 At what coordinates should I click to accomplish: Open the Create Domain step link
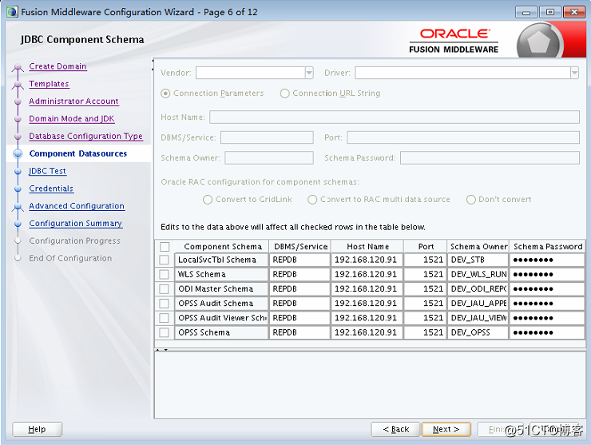[58, 66]
